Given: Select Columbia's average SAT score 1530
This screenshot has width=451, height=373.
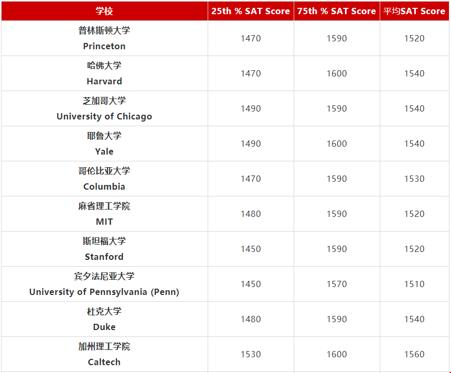Looking at the screenshot, I should pyautogui.click(x=414, y=179).
